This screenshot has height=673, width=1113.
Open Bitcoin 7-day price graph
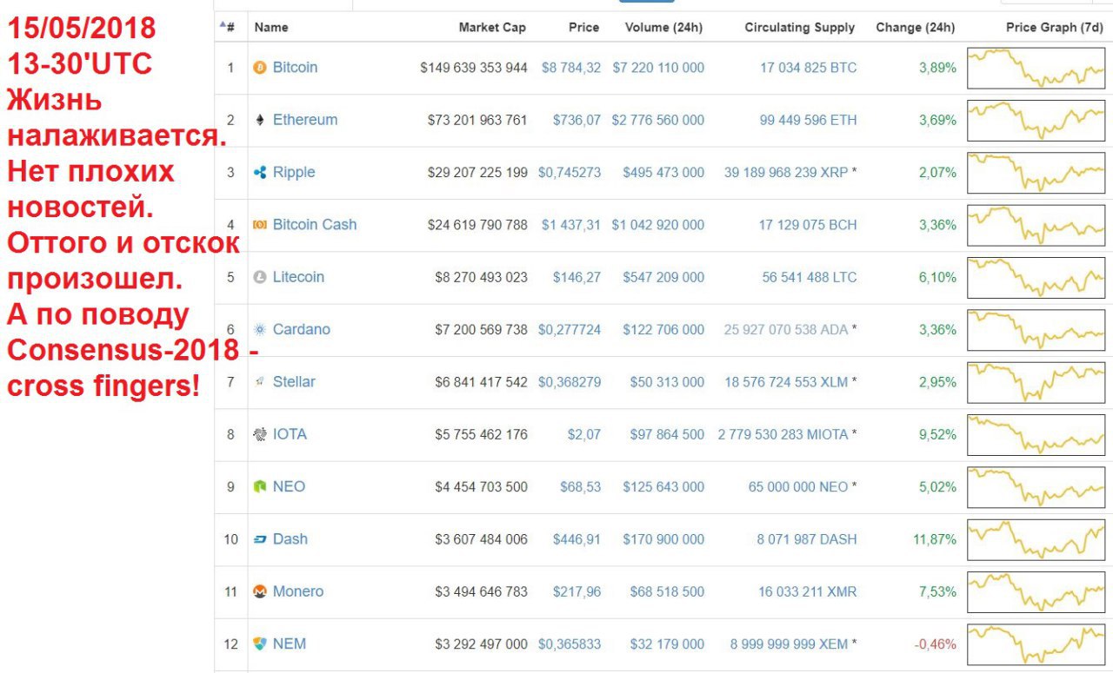[1036, 68]
